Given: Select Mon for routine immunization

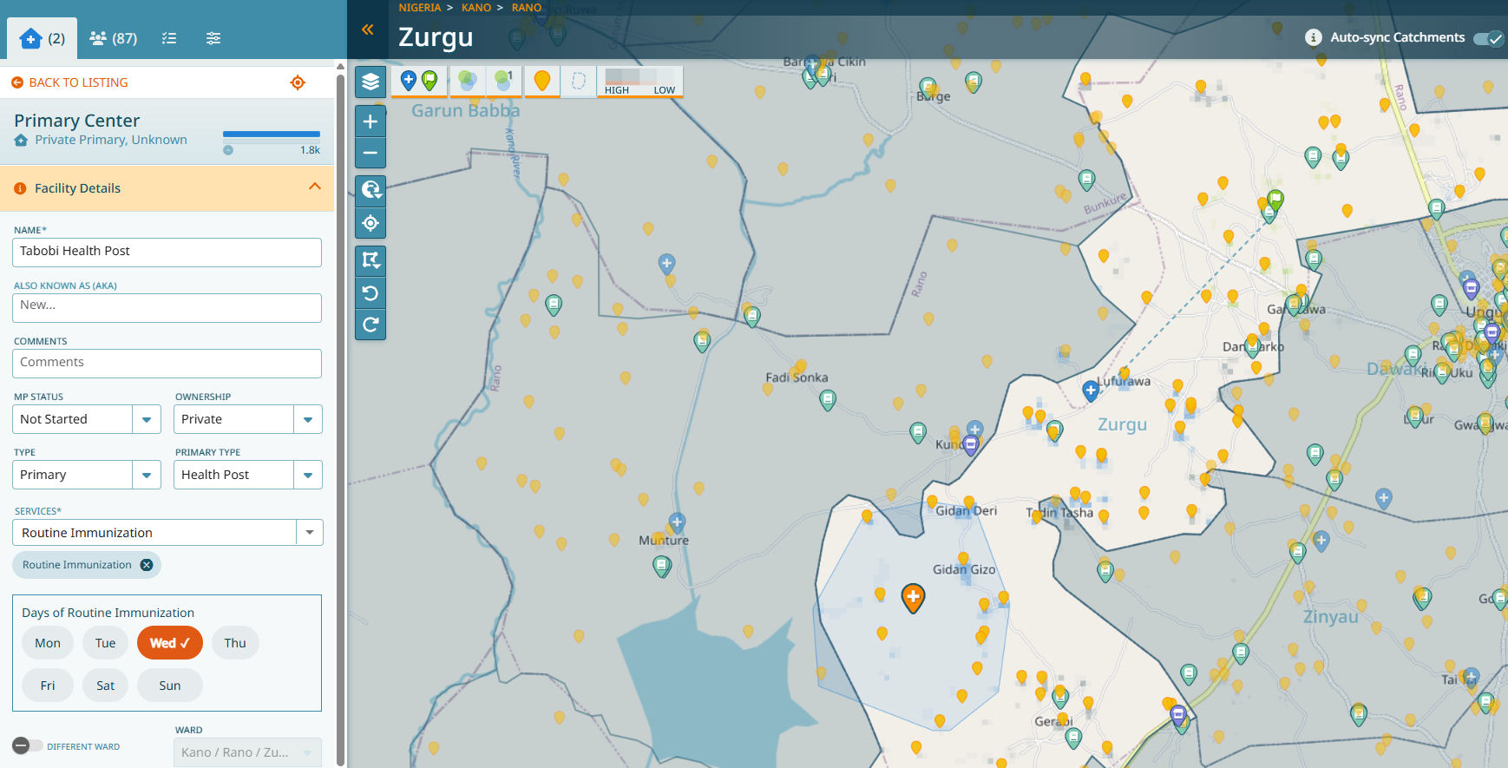Looking at the screenshot, I should [x=48, y=643].
